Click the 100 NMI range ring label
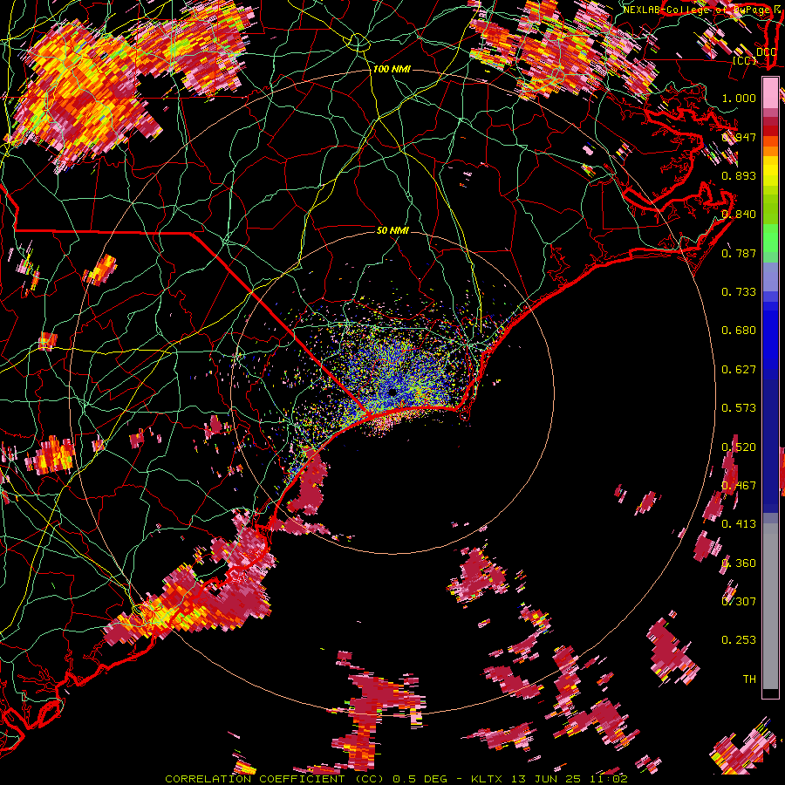The width and height of the screenshot is (785, 785). pos(392,69)
